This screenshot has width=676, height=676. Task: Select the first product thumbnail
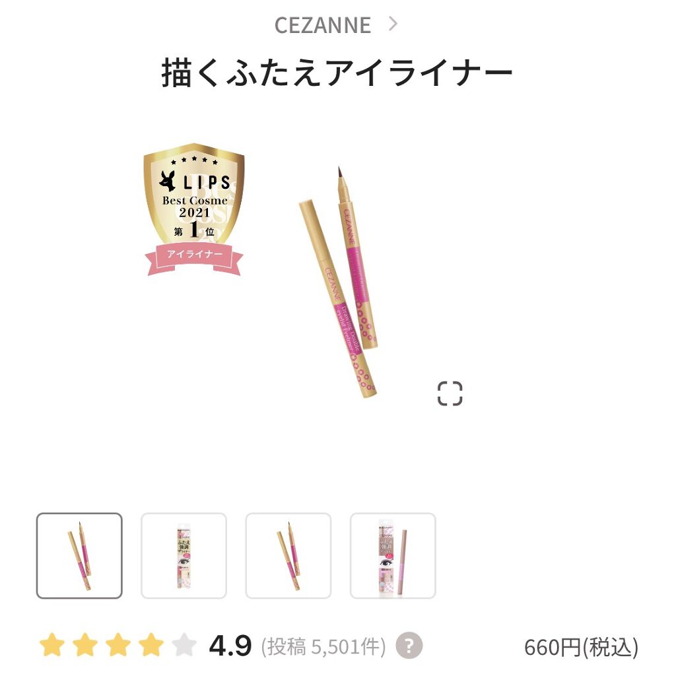[x=79, y=555]
